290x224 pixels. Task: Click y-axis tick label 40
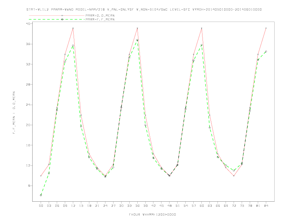[29, 24]
